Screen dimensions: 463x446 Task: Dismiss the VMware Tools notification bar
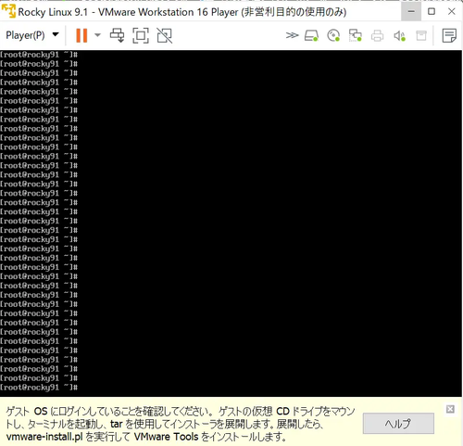click(x=450, y=409)
